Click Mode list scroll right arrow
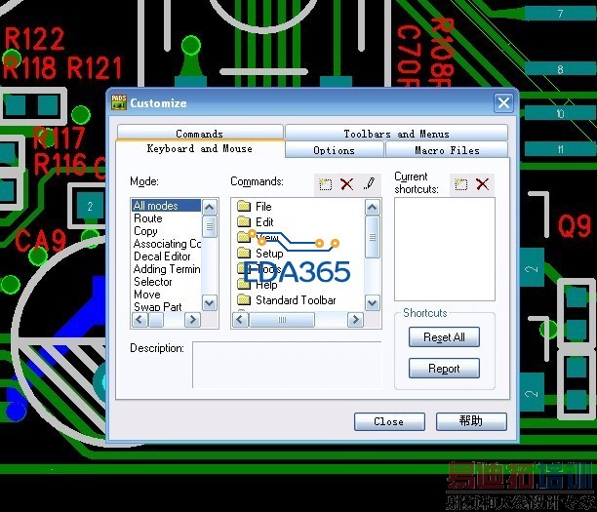The image size is (597, 512). click(x=192, y=320)
